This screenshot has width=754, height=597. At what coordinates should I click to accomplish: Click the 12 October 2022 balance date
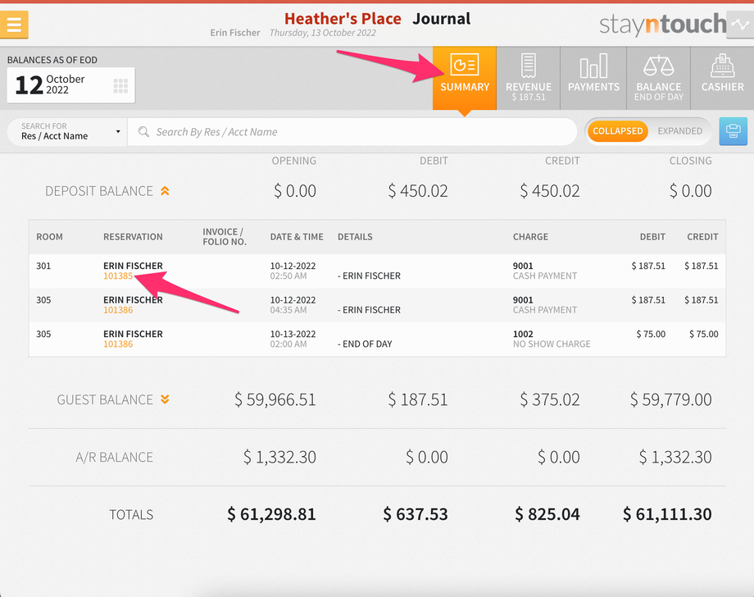(x=70, y=85)
